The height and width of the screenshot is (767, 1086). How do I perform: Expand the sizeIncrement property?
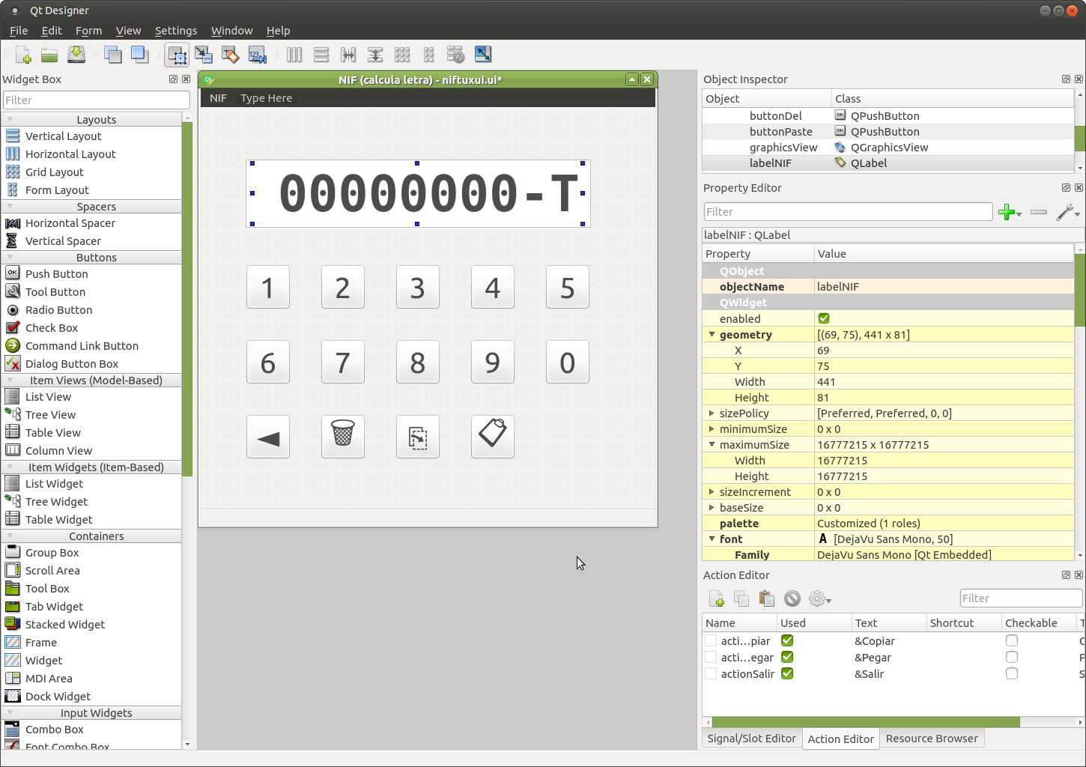click(x=712, y=492)
